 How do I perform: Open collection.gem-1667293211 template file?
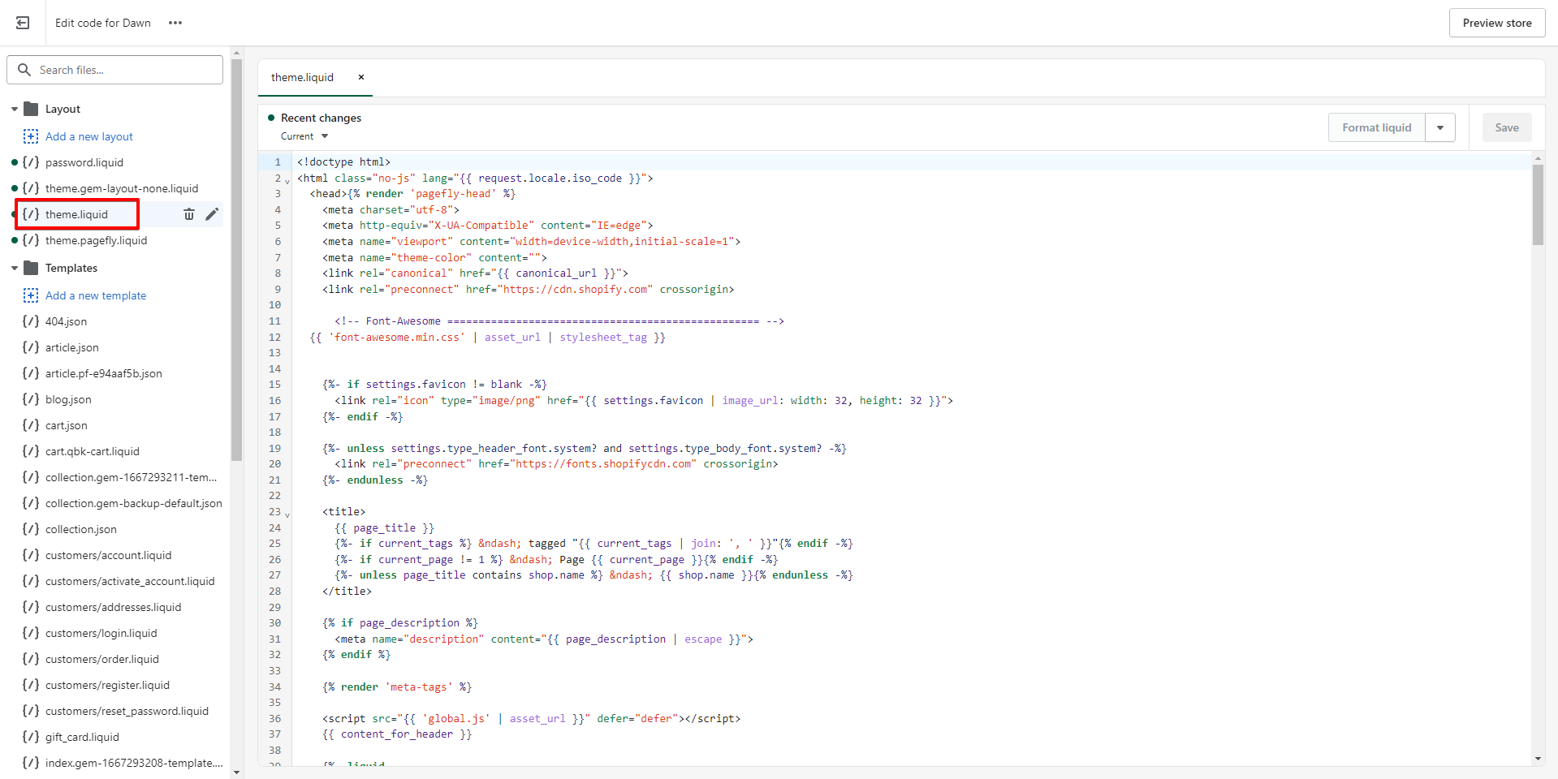coord(131,477)
